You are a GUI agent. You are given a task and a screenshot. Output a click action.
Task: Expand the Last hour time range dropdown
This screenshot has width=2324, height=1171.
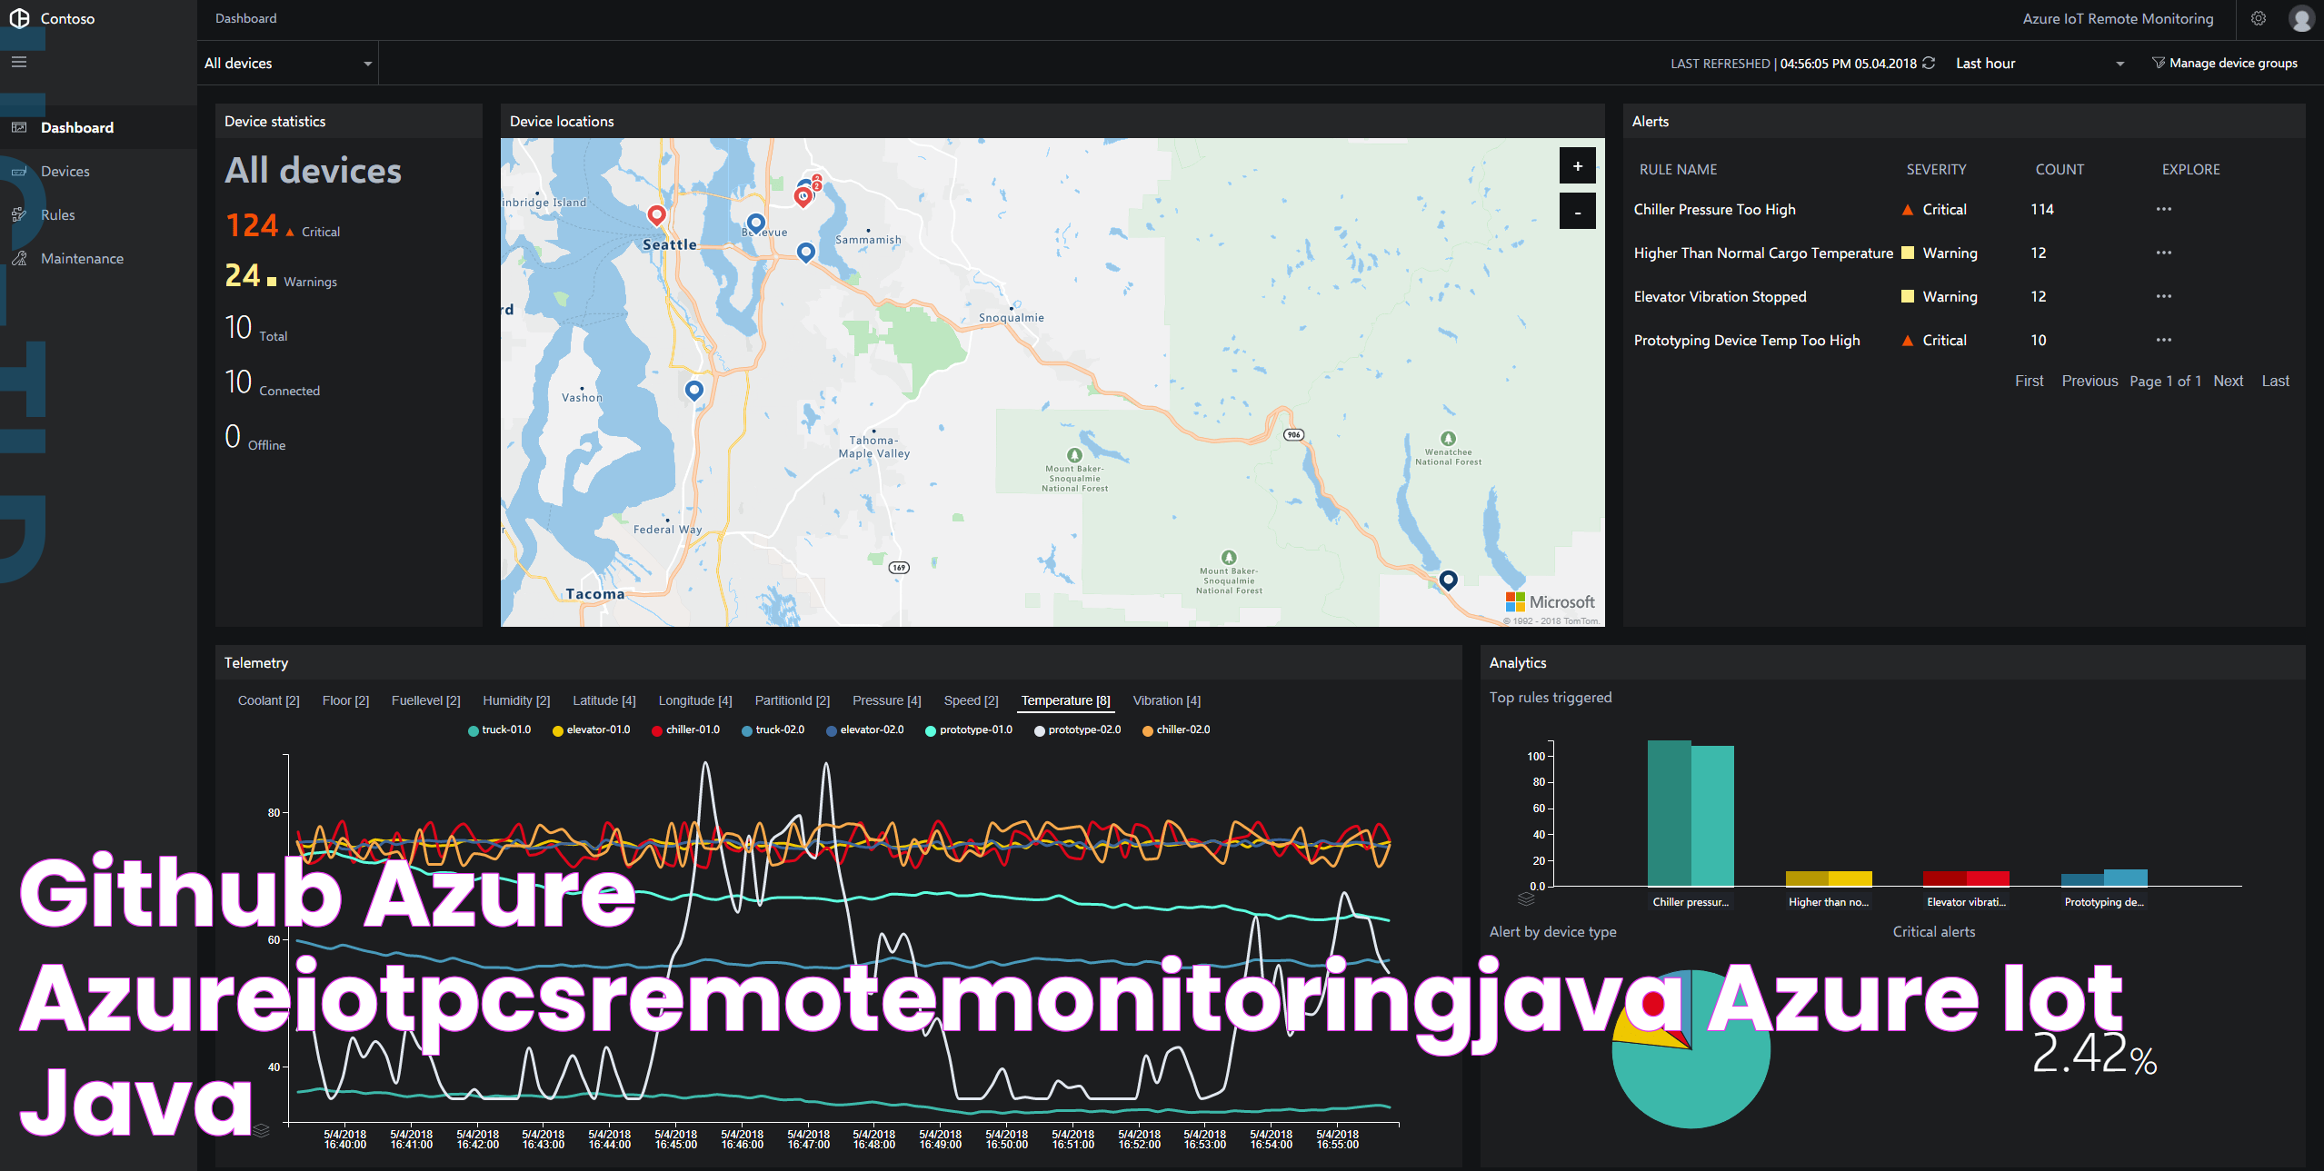pos(2040,64)
